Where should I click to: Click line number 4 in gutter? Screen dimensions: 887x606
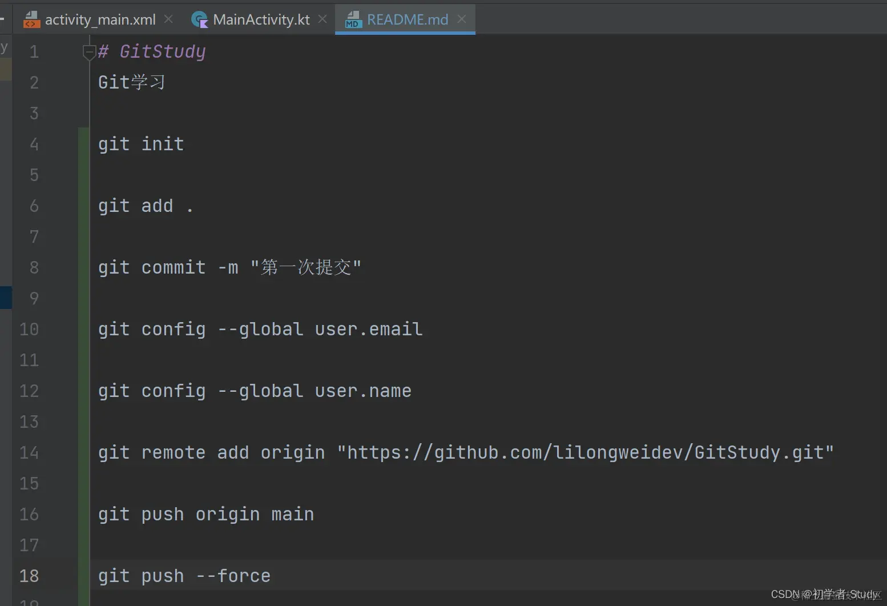click(34, 144)
